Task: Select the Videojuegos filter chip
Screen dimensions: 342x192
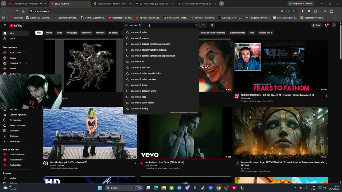Action: tap(72, 33)
